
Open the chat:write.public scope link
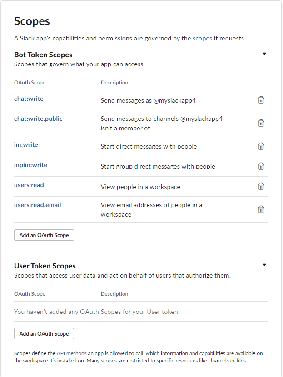coord(38,119)
